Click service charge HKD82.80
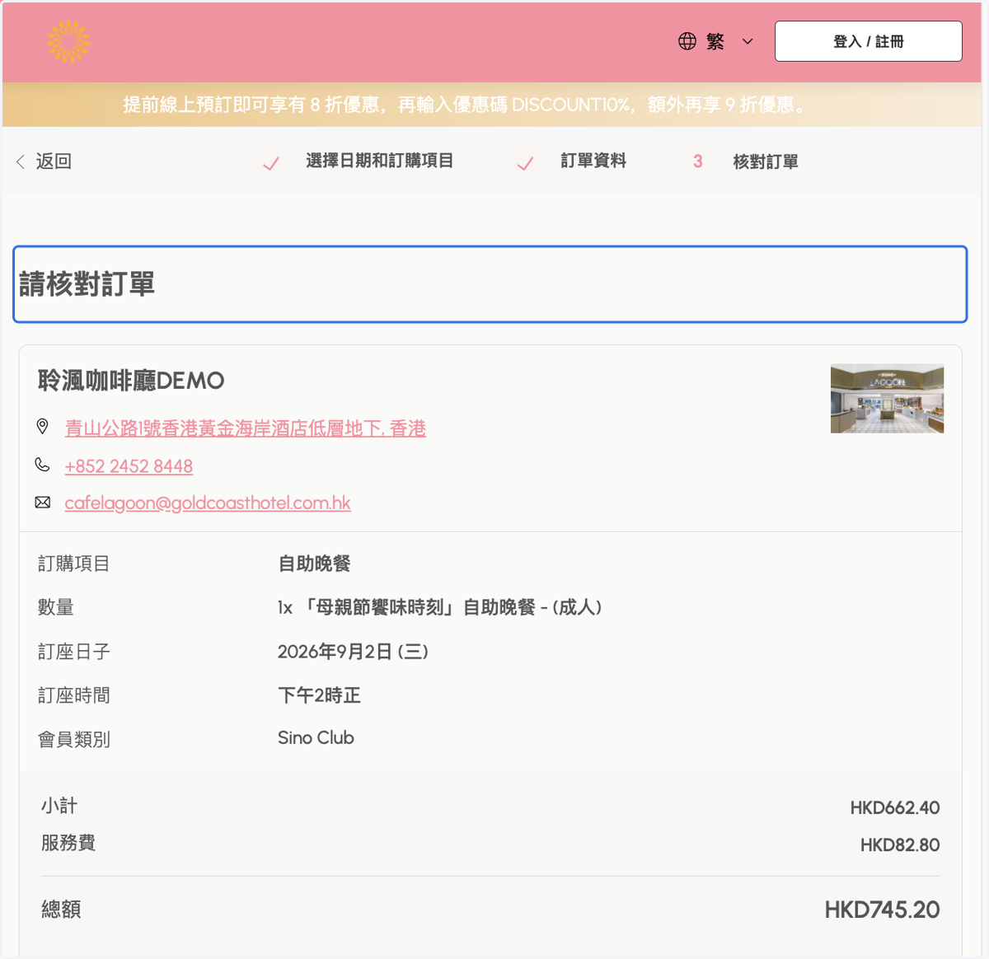Viewport: 989px width, 959px height. point(900,844)
